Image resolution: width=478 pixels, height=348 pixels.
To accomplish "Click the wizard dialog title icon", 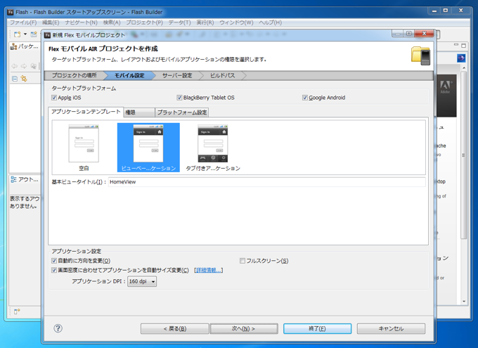I will (48, 35).
